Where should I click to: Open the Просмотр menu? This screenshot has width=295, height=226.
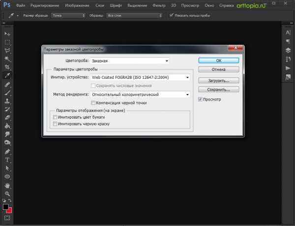[190, 5]
